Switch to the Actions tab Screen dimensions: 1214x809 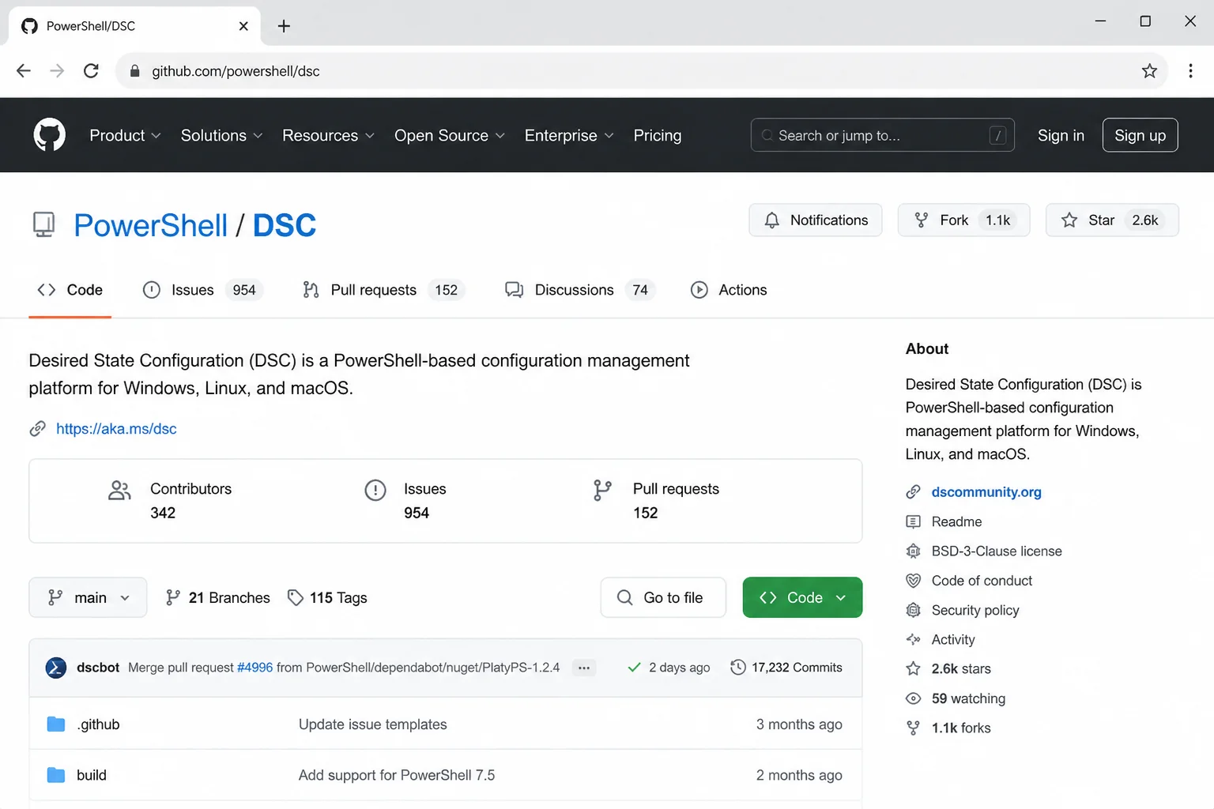(x=729, y=290)
